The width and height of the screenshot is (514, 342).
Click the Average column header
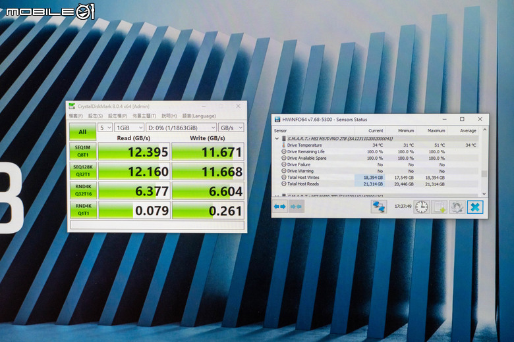468,131
